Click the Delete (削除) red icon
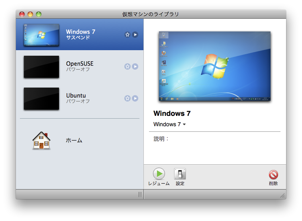This screenshot has height=221, width=302. click(x=273, y=174)
